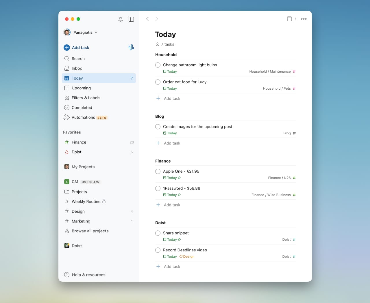
Task: Expand the Doist workspace at sidebar bottom
Action: [x=77, y=246]
